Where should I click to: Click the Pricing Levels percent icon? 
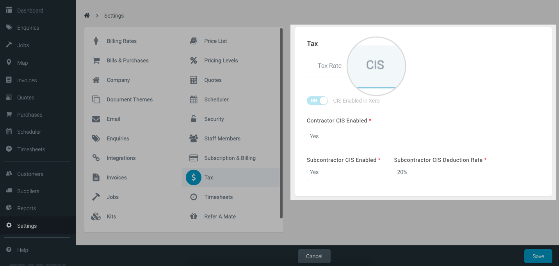[x=194, y=60]
